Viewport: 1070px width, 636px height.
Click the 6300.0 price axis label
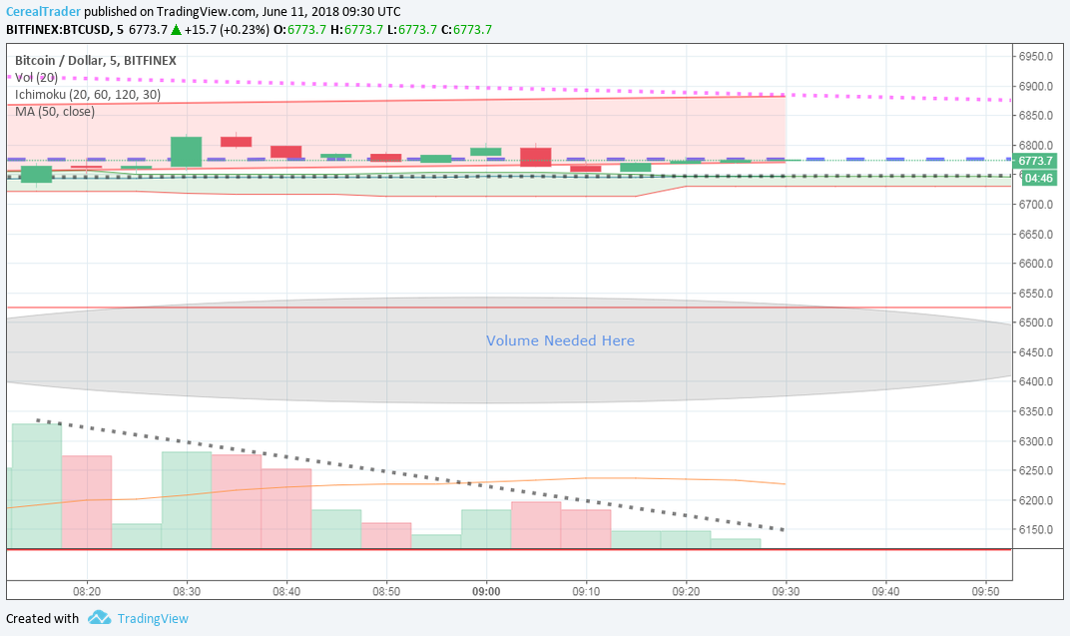click(1036, 441)
